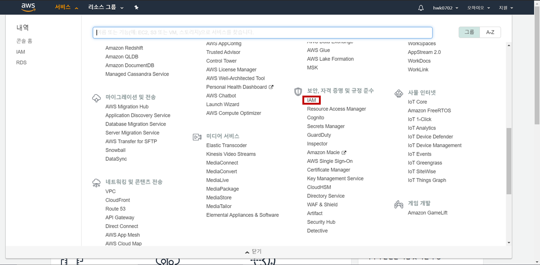The height and width of the screenshot is (265, 540).
Task: Collapse the panel with 닫기
Action: (253, 252)
